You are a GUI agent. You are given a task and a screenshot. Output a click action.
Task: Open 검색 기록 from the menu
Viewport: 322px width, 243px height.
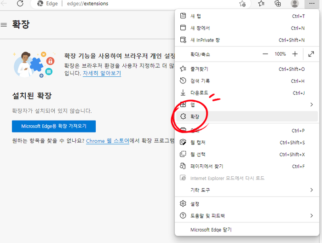[247, 81]
